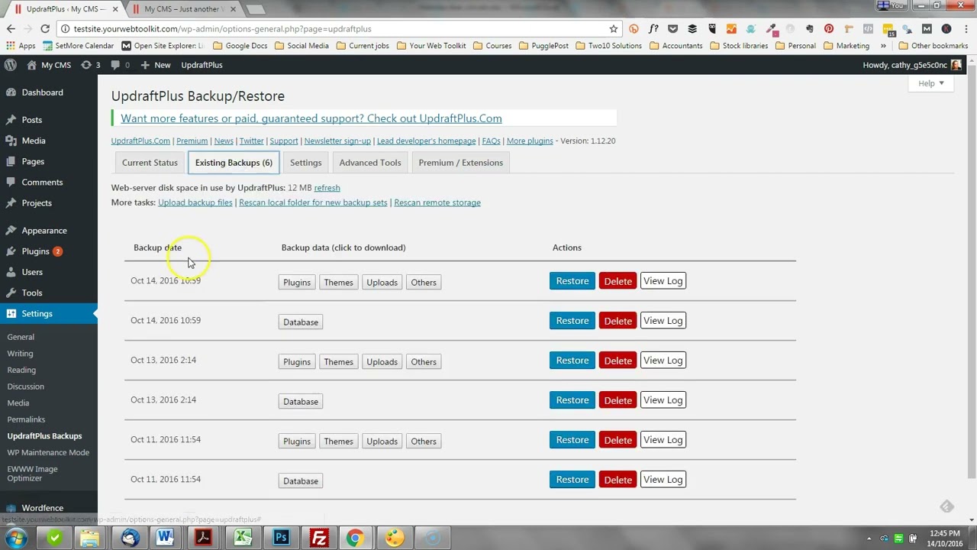Click the Dashboard sidebar icon

[11, 92]
